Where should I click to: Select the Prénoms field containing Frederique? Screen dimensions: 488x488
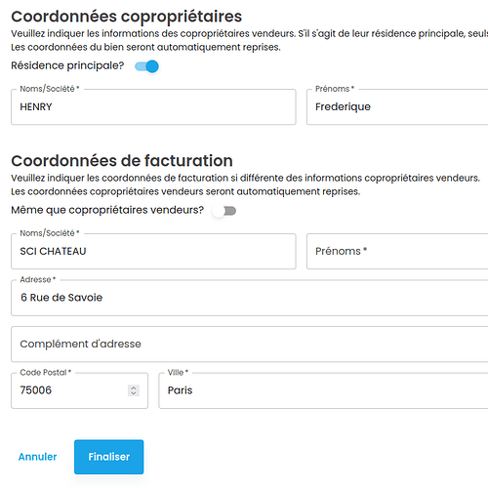pyautogui.click(x=397, y=107)
